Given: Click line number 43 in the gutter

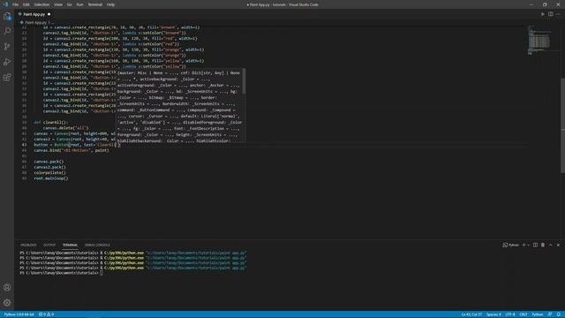Looking at the screenshot, I should [x=24, y=145].
